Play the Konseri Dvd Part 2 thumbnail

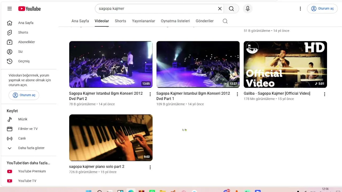(x=111, y=64)
